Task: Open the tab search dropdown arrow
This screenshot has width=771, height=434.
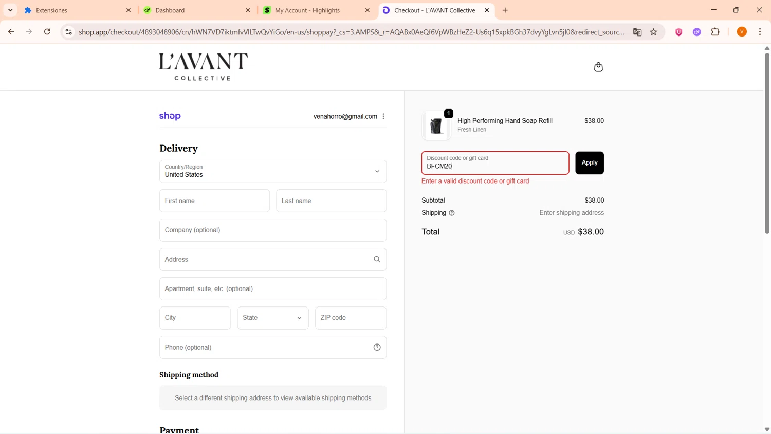Action: [10, 10]
